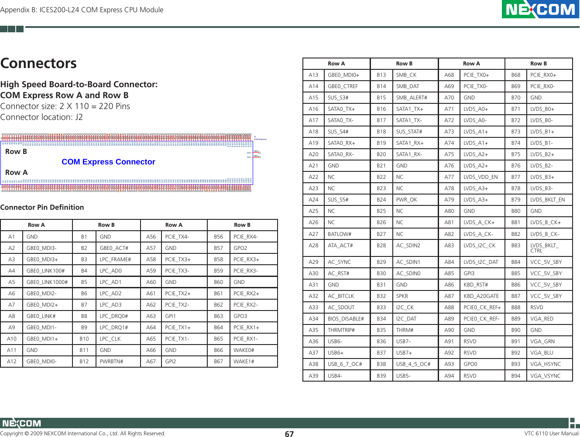Click the 'GPO3' cell
The height and width of the screenshot is (437, 580).
click(x=254, y=316)
